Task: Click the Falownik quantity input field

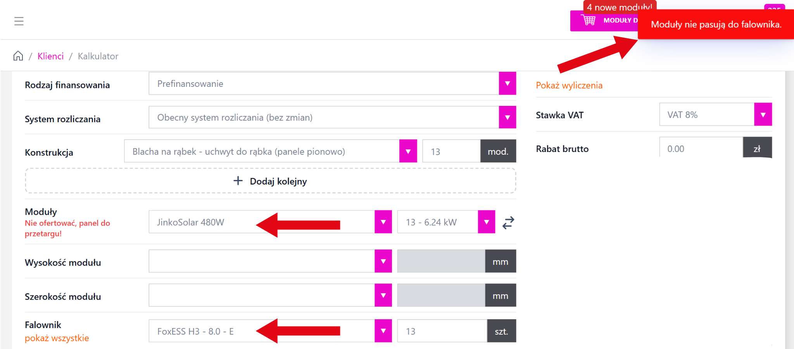Action: [x=442, y=331]
